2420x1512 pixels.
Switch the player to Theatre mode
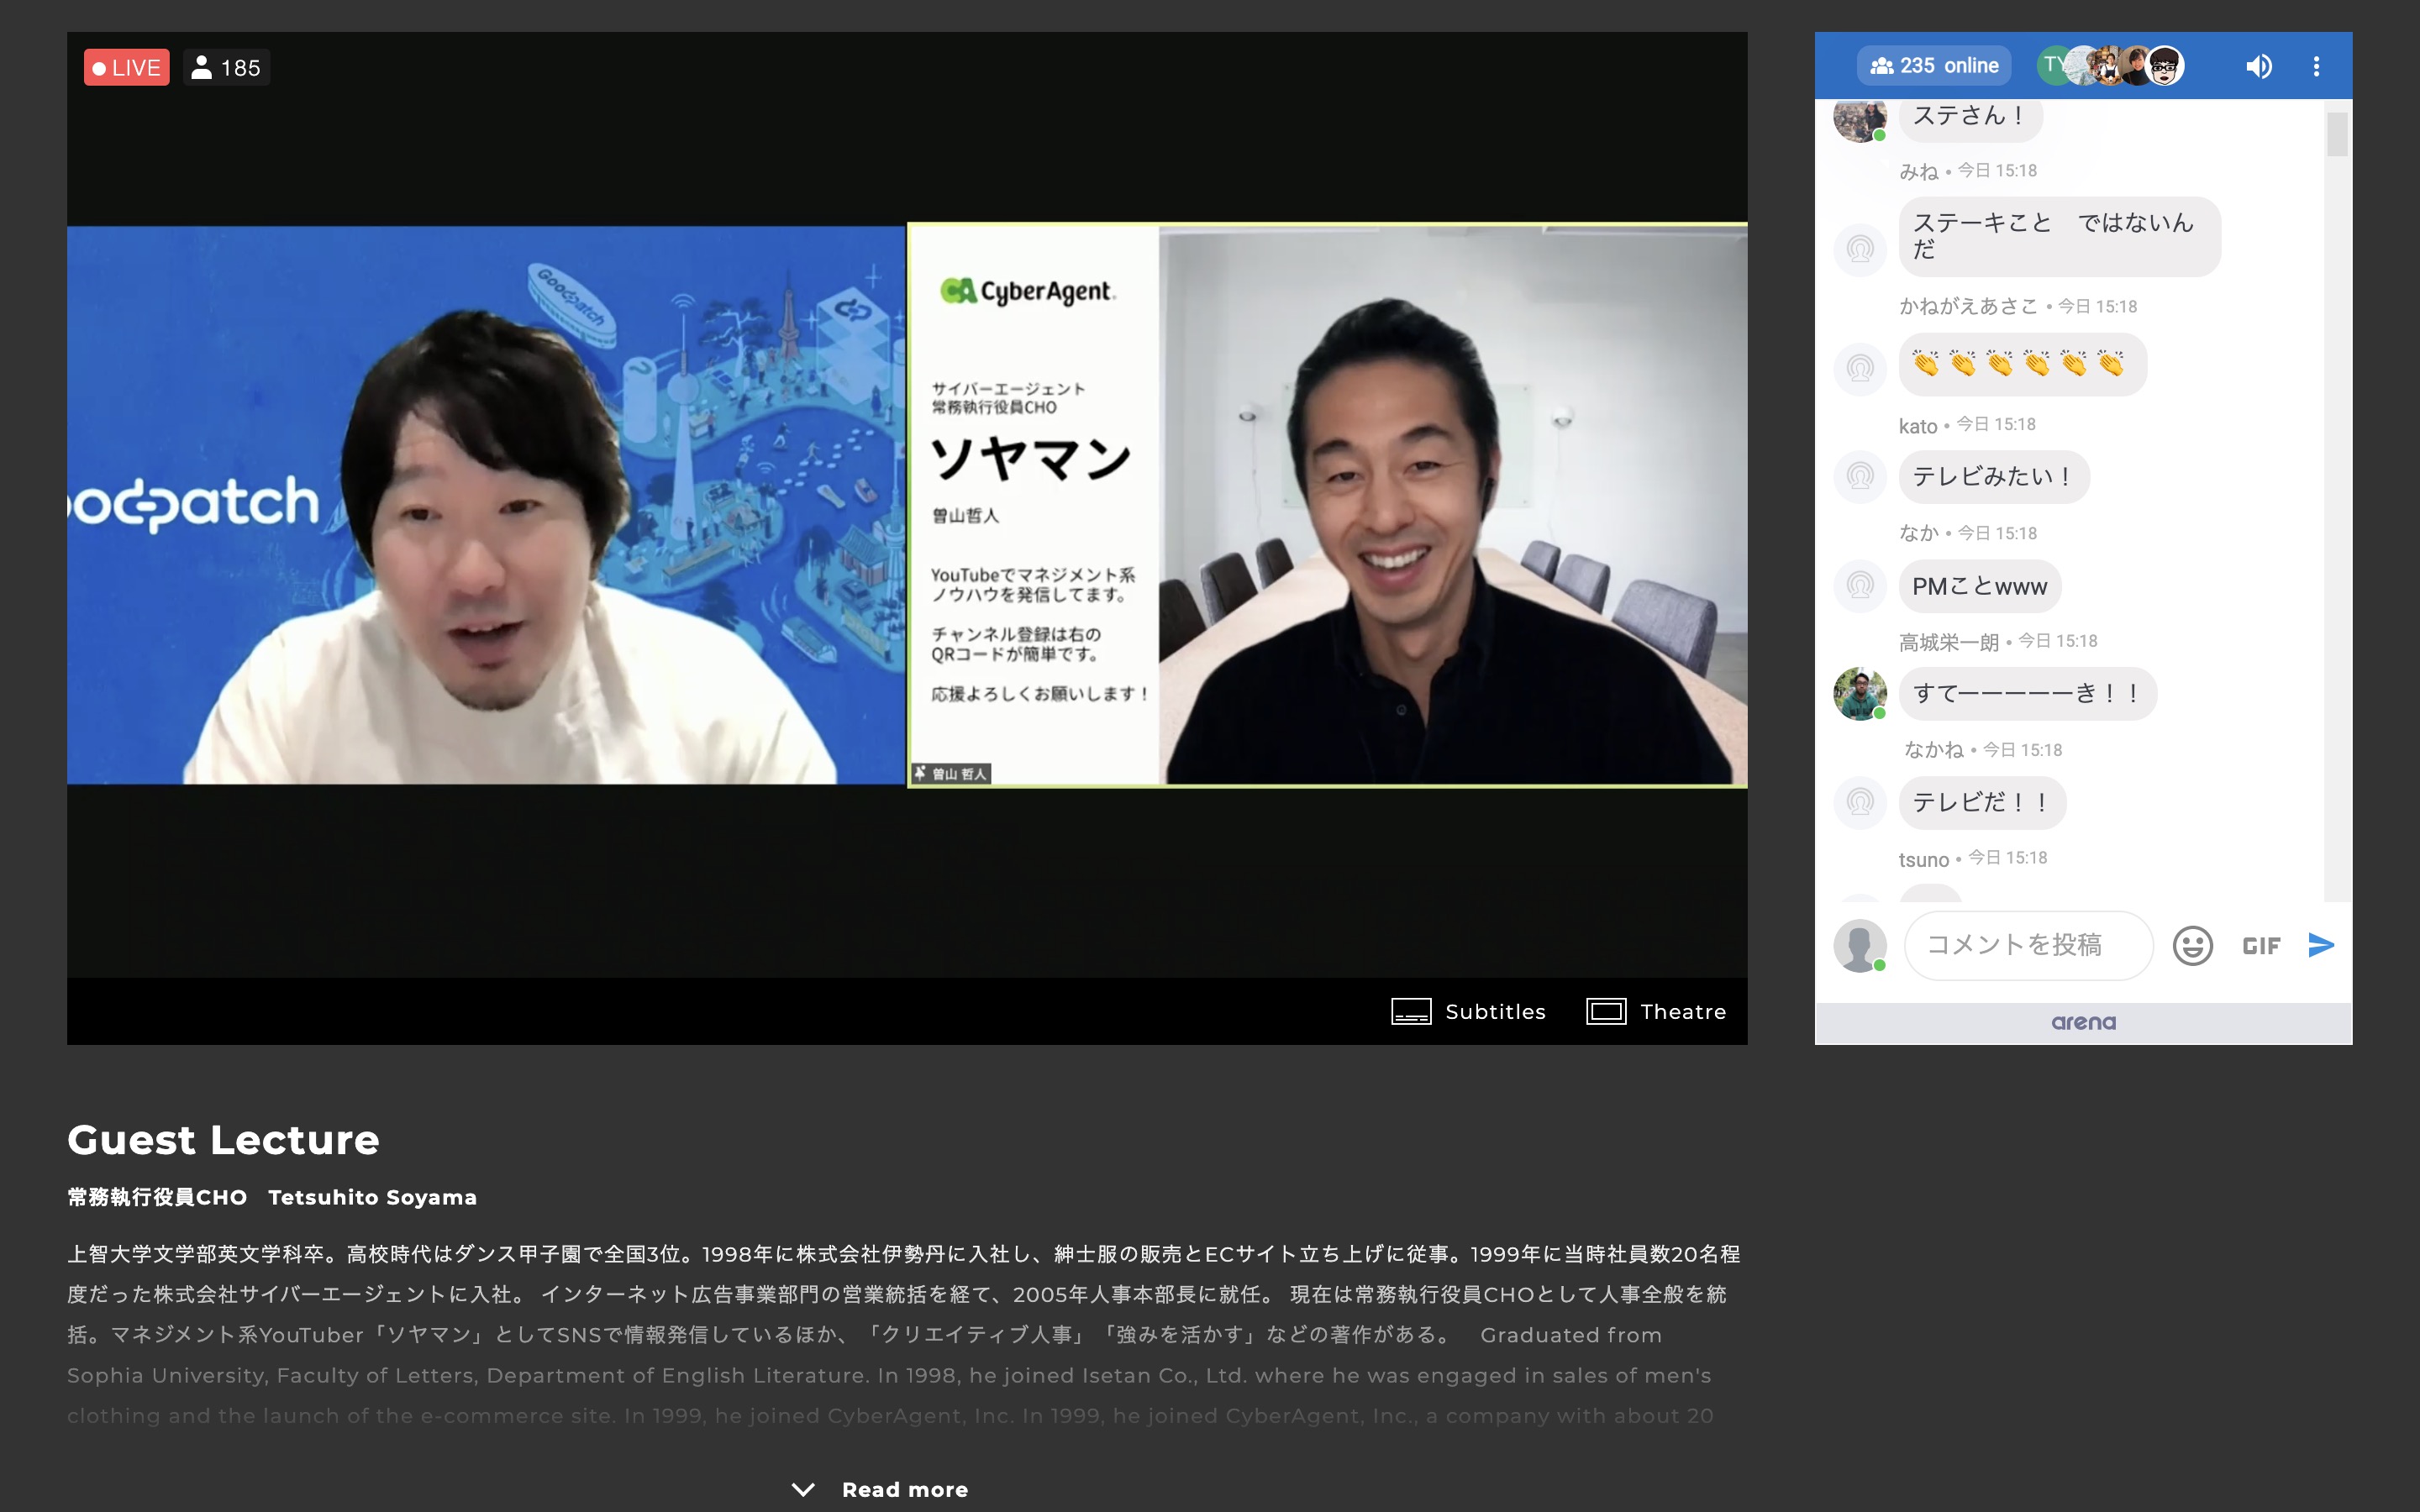point(1655,1011)
